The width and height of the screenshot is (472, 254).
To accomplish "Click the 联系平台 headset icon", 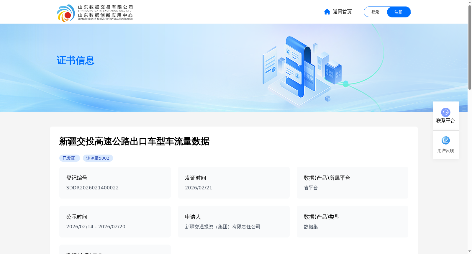I will pyautogui.click(x=445, y=112).
